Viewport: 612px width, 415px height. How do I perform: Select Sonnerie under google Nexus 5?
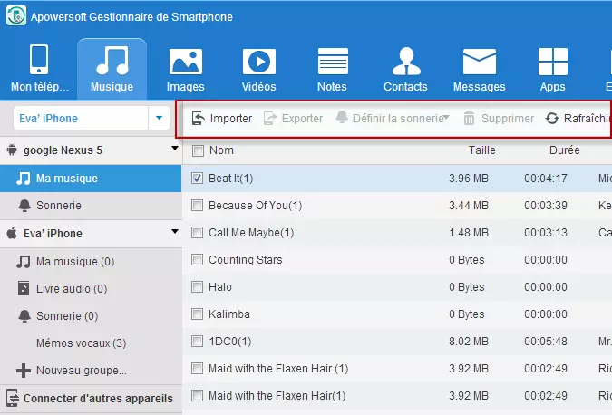coord(91,206)
